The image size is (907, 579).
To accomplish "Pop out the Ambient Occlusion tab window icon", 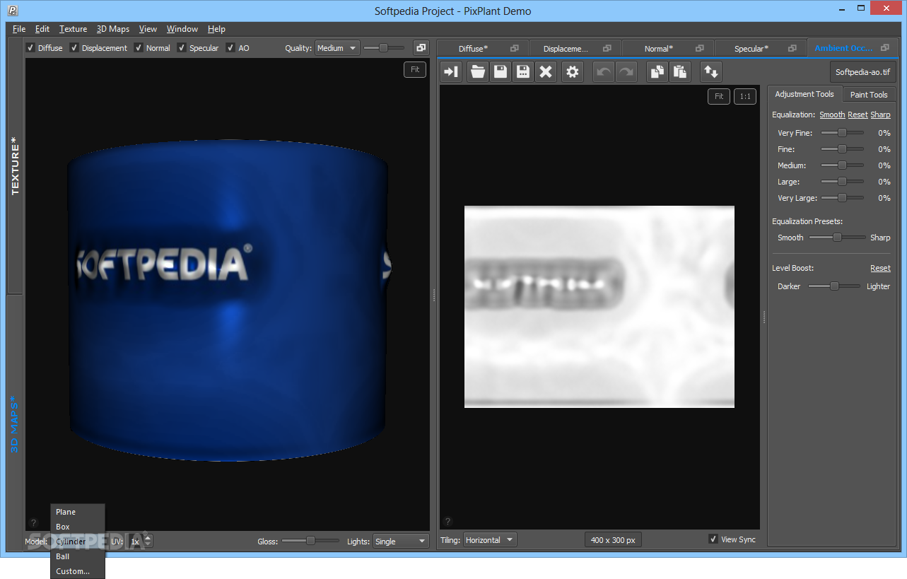I will 885,48.
